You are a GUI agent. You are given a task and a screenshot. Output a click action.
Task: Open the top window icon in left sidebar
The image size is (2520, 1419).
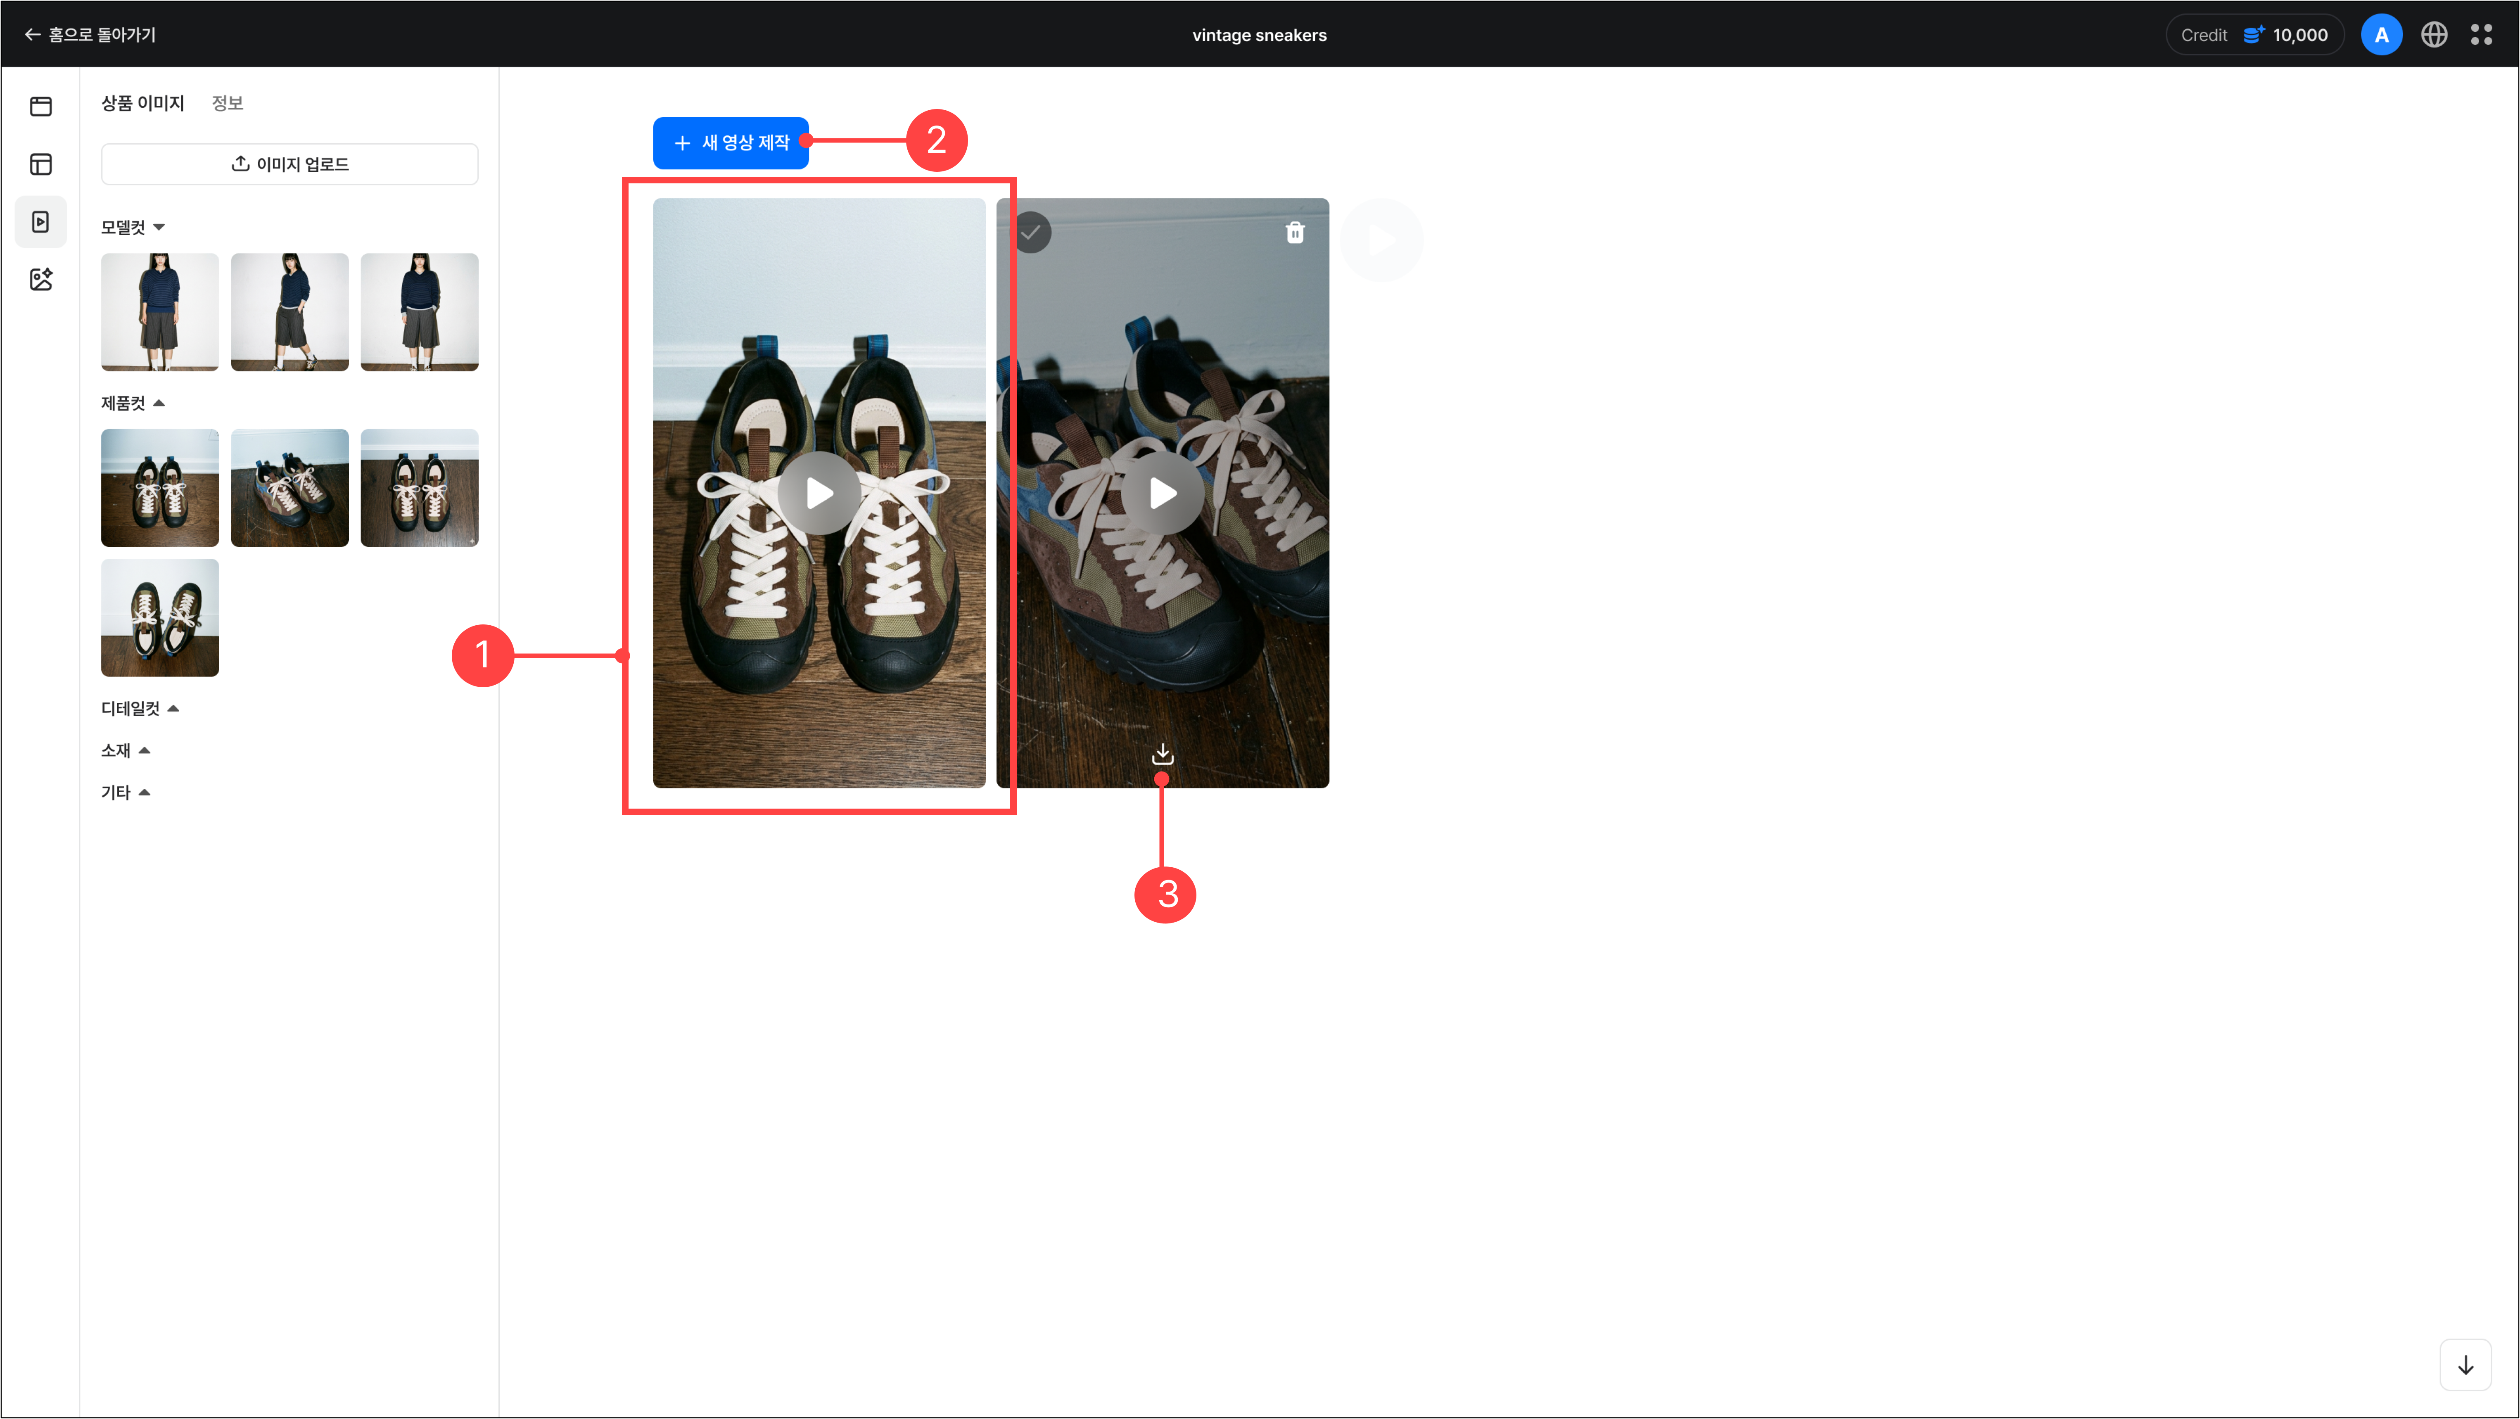41,106
